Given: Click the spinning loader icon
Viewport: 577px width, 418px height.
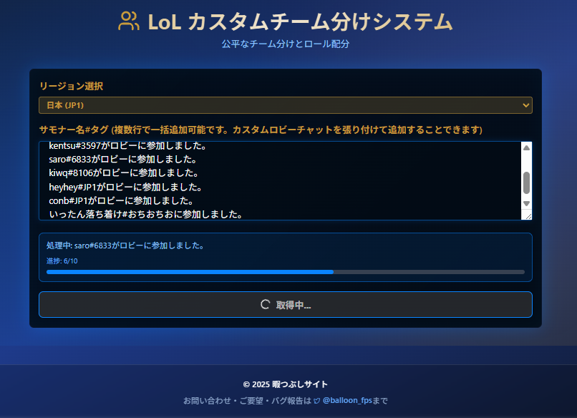Looking at the screenshot, I should (266, 305).
